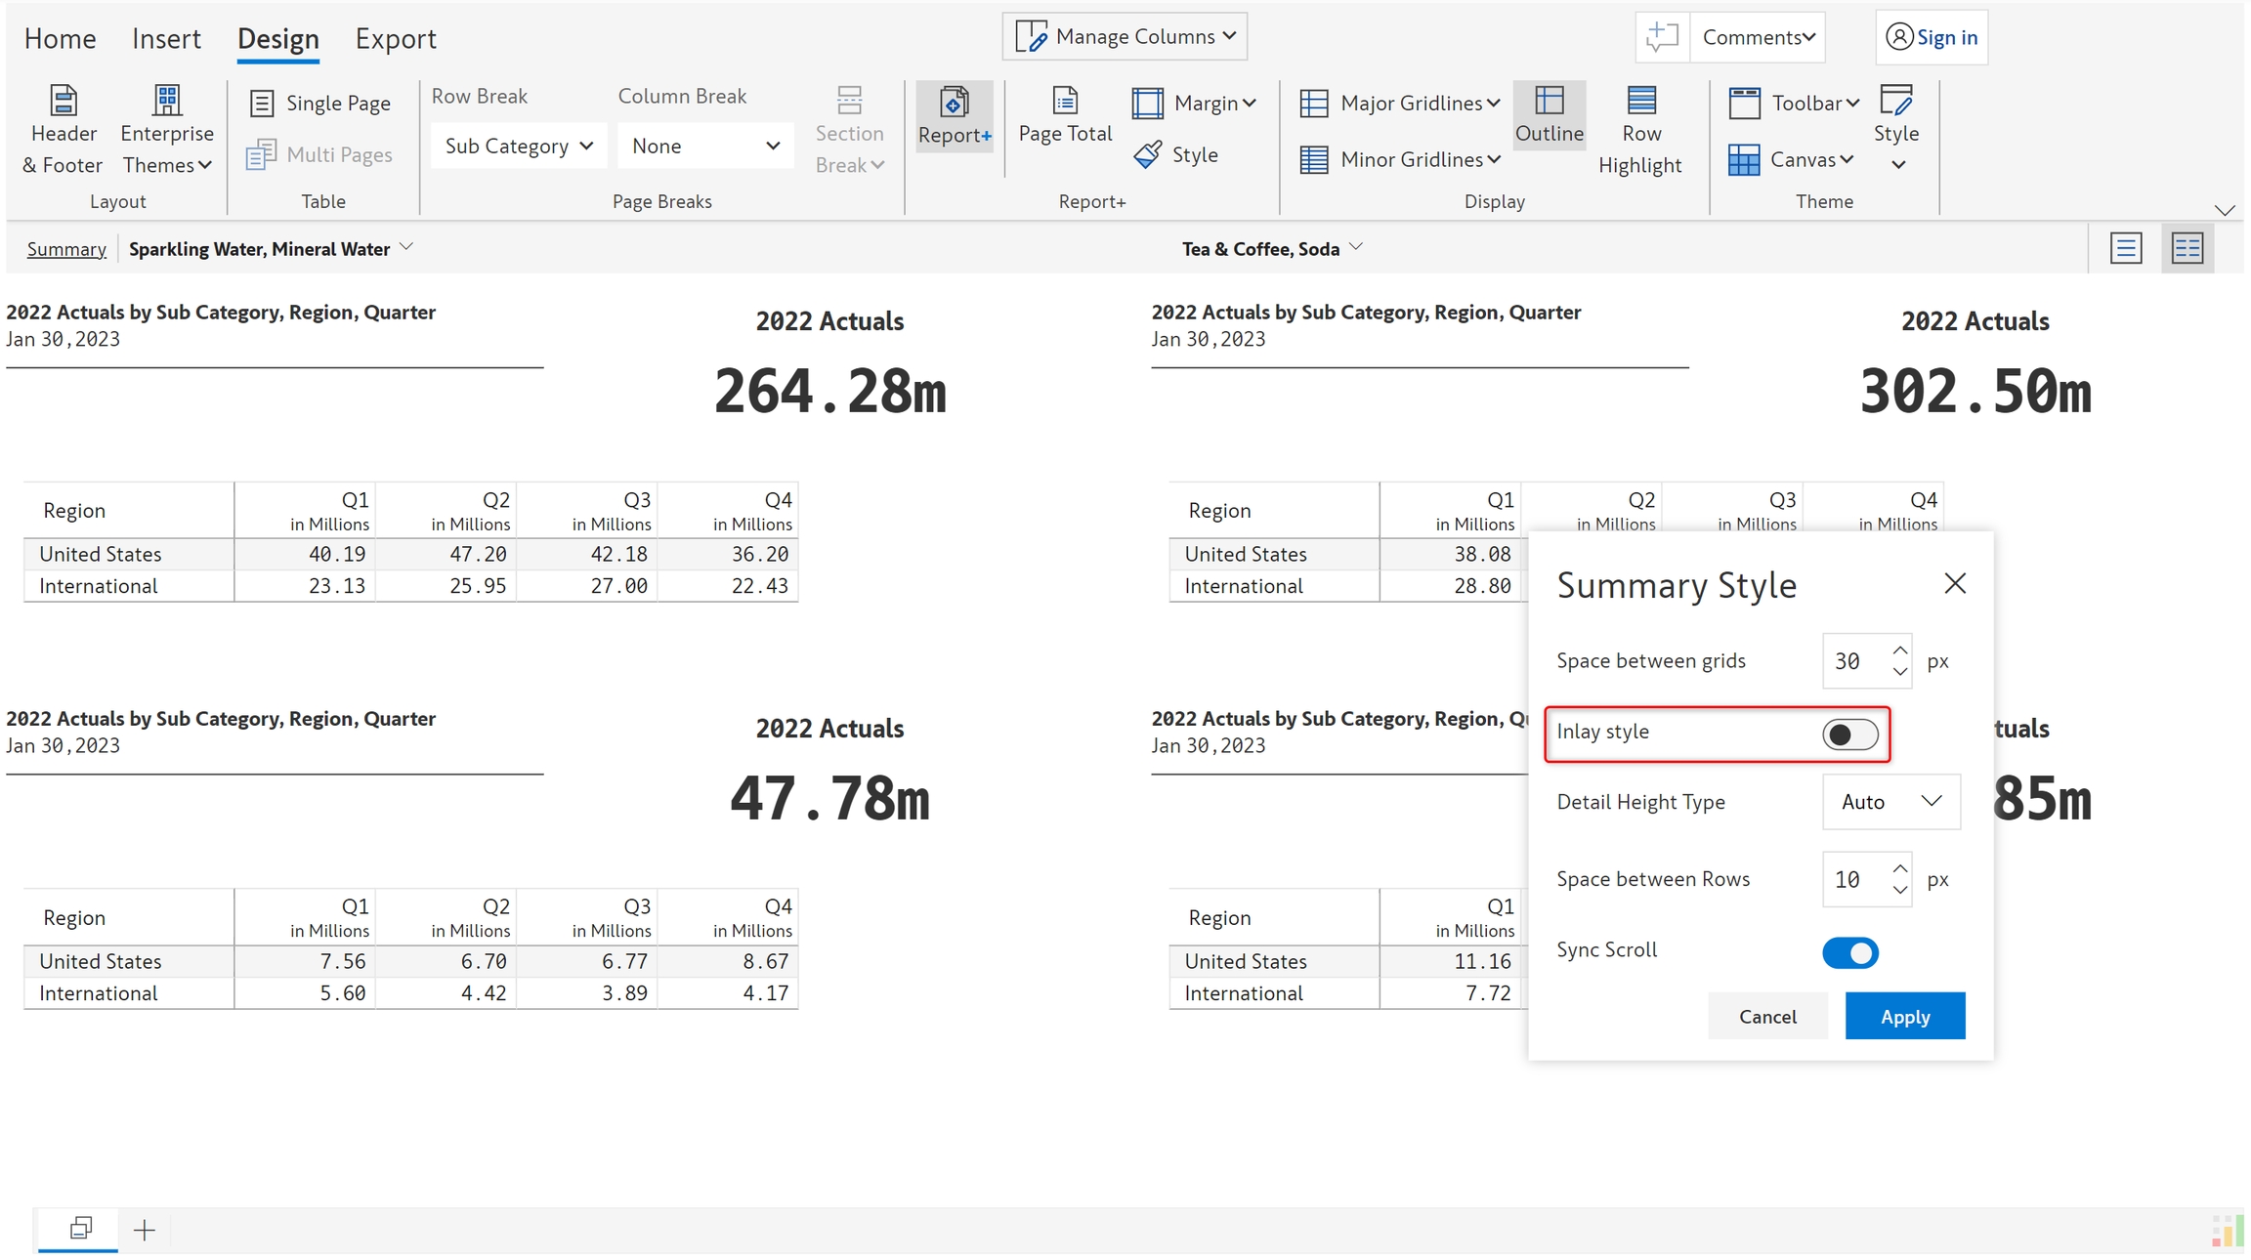Viewport: 2251px width, 1260px height.
Task: Open the Manage Columns dropdown
Action: [1125, 37]
